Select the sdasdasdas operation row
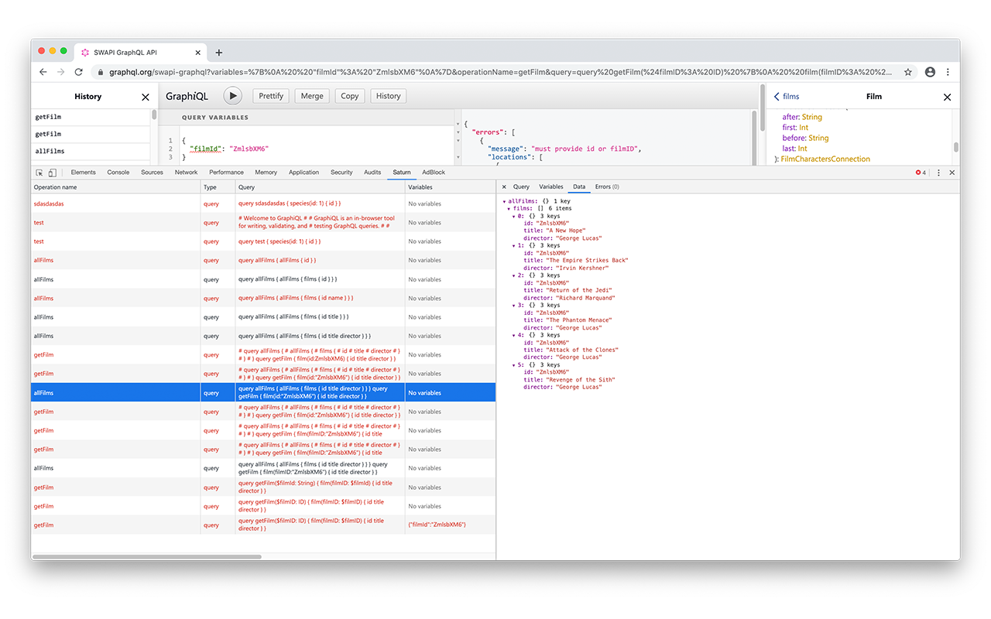Screen dimensions: 991x619 coord(49,203)
